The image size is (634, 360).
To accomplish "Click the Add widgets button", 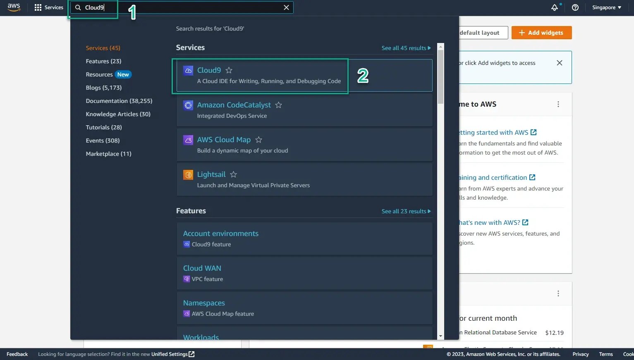I will pyautogui.click(x=541, y=33).
